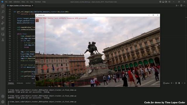
Task: Open the Manage gear menu
Action: click(3, 102)
